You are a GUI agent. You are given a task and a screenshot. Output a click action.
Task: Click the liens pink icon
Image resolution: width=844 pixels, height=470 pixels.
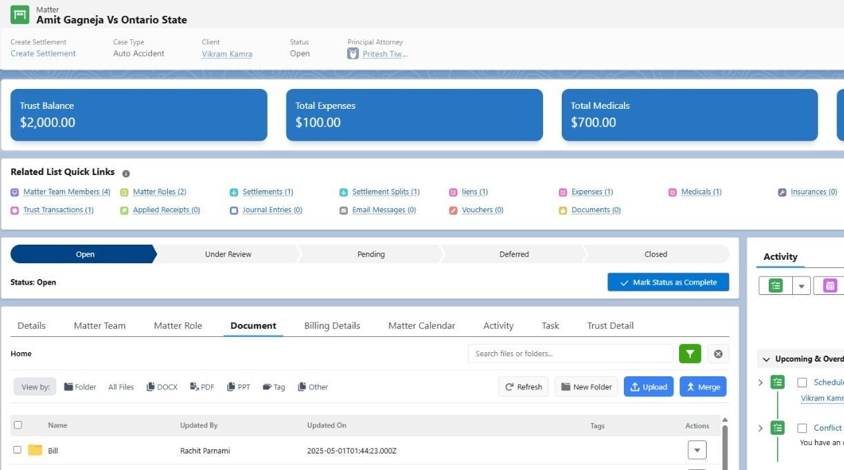pyautogui.click(x=453, y=192)
